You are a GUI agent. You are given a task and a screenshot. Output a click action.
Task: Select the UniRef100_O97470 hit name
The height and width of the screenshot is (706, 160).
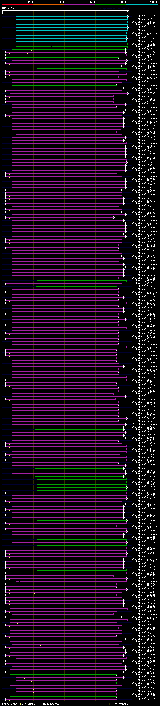coord(143,55)
